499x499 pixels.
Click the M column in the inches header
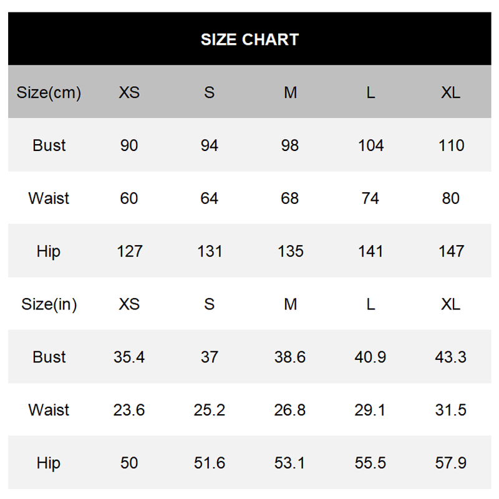(291, 304)
